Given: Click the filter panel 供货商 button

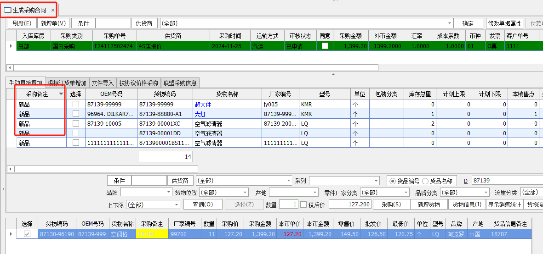Looking at the screenshot, I should click(x=181, y=181).
